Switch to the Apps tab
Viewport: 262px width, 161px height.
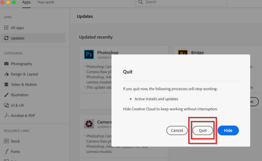point(26,2)
